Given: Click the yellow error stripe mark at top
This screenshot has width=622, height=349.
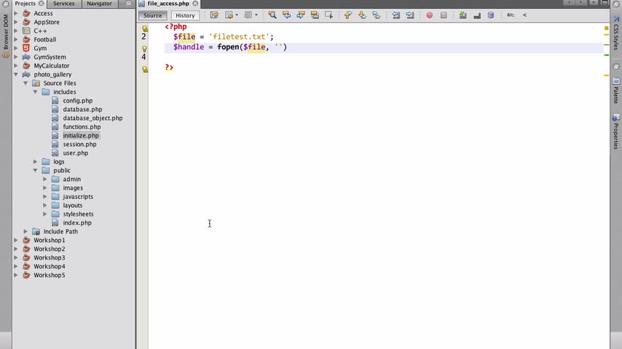Looking at the screenshot, I should [606, 28].
